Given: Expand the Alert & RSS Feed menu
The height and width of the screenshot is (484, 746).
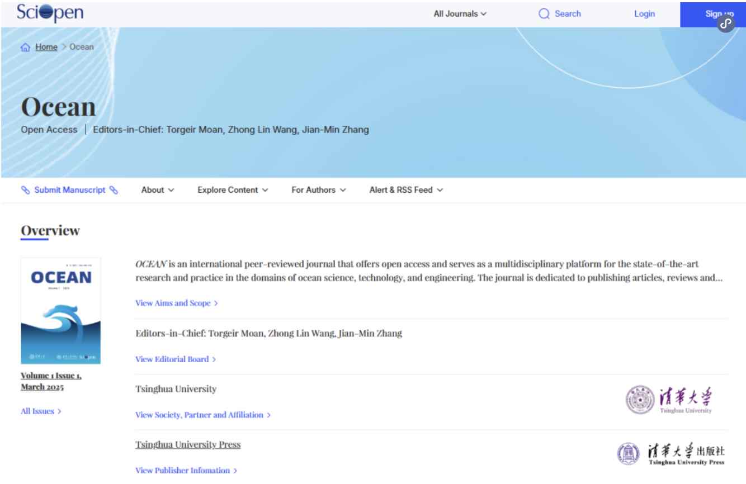Looking at the screenshot, I should (x=407, y=190).
